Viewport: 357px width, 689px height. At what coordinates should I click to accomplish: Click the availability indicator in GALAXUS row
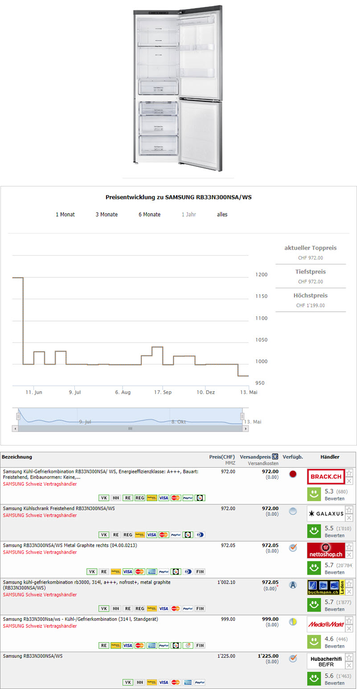[293, 511]
